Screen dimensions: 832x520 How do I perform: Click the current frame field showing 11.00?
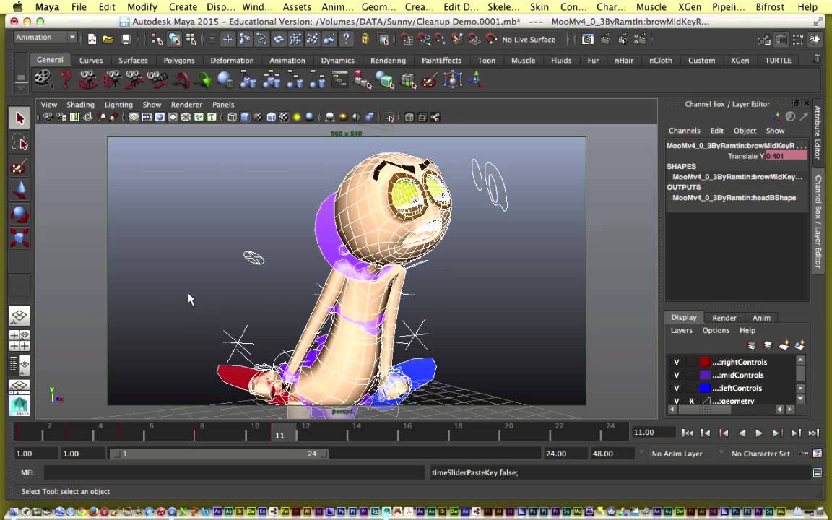pos(653,433)
